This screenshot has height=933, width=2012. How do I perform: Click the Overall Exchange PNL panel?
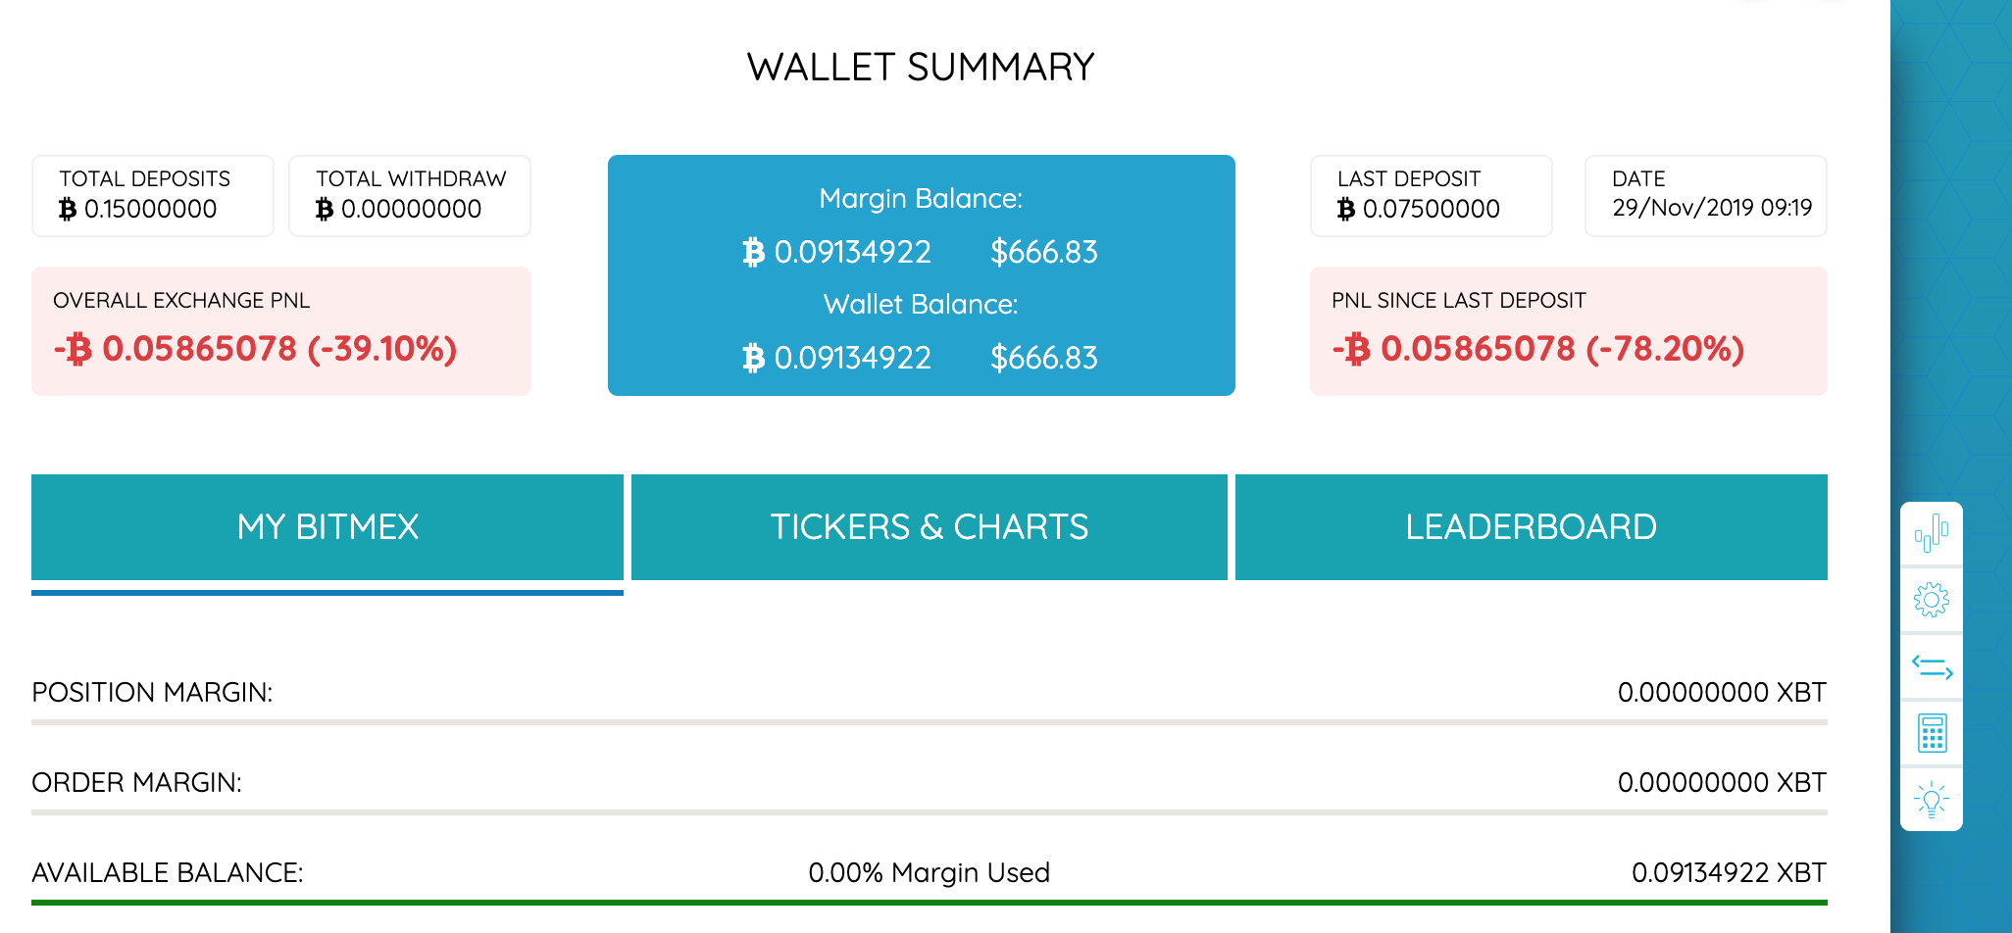(x=281, y=331)
